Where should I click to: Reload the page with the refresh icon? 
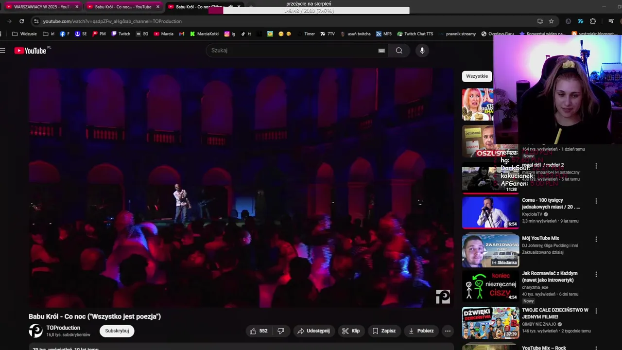click(21, 21)
